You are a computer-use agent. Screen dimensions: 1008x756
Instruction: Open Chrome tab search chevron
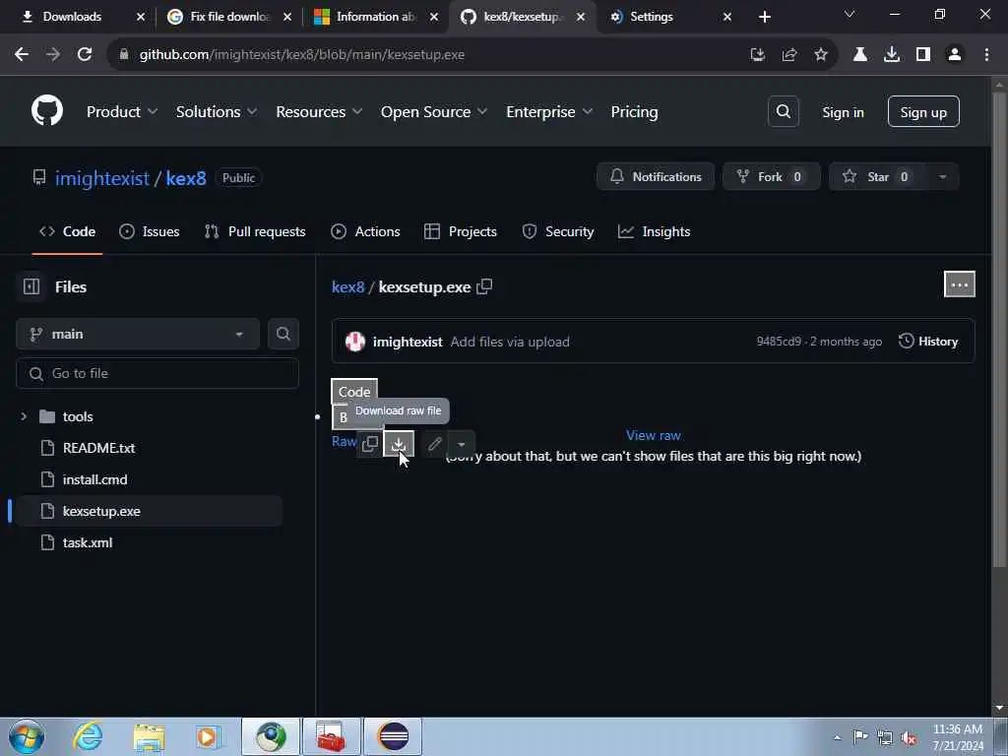click(850, 14)
